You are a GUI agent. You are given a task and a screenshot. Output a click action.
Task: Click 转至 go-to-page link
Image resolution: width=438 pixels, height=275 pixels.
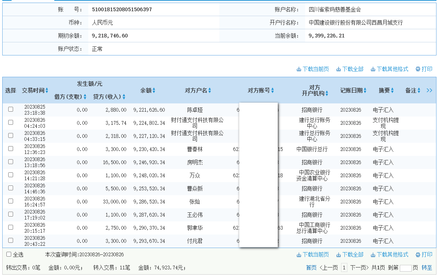(426, 268)
